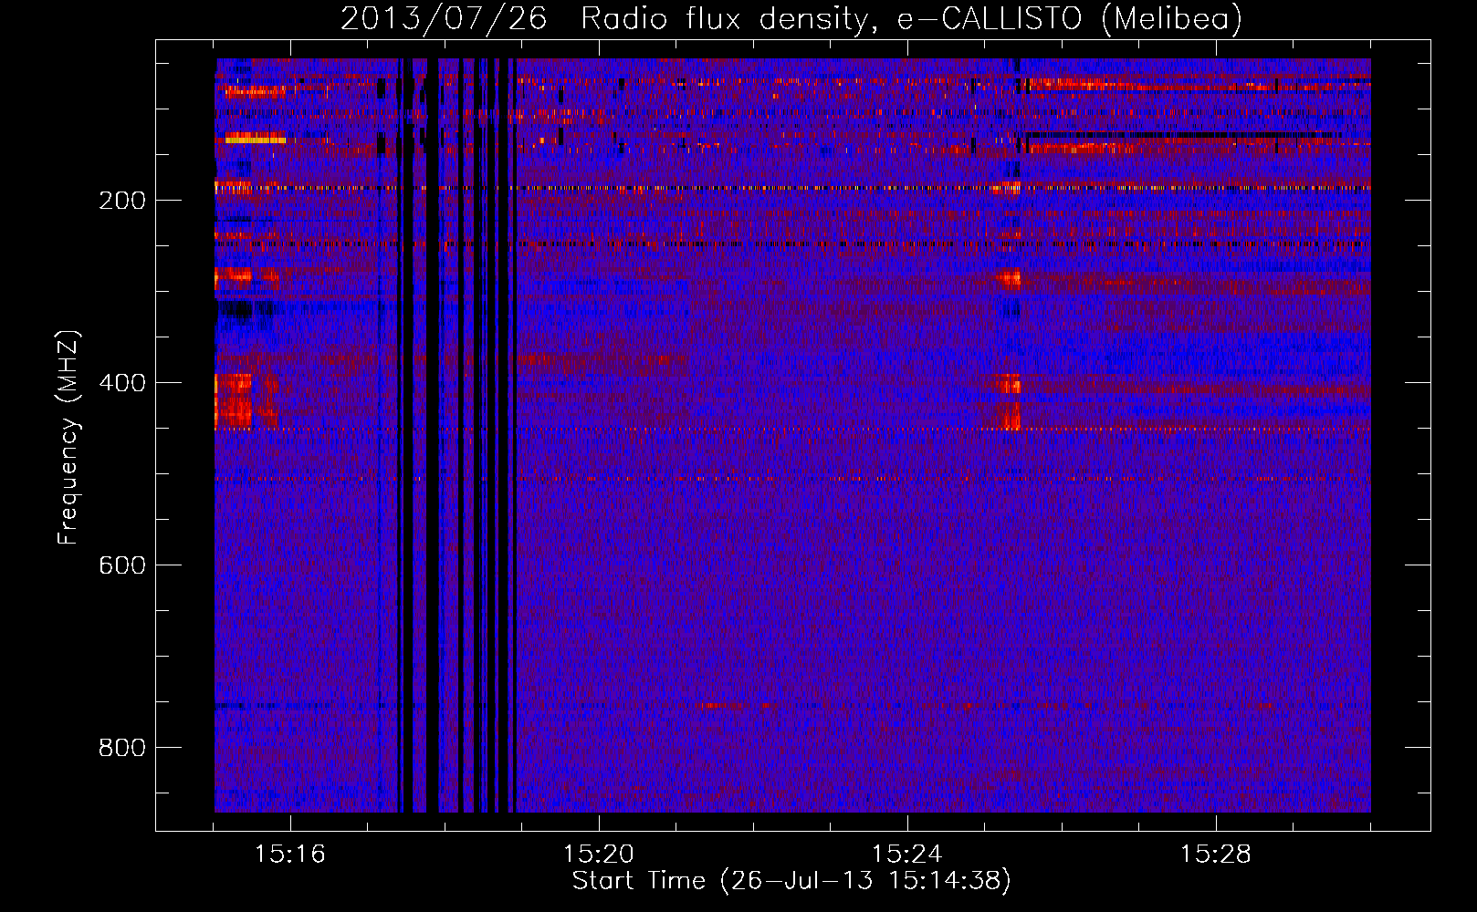Click the "Frequency (MHZ)" y-axis label
Viewport: 1477px width, 912px height.
[68, 438]
